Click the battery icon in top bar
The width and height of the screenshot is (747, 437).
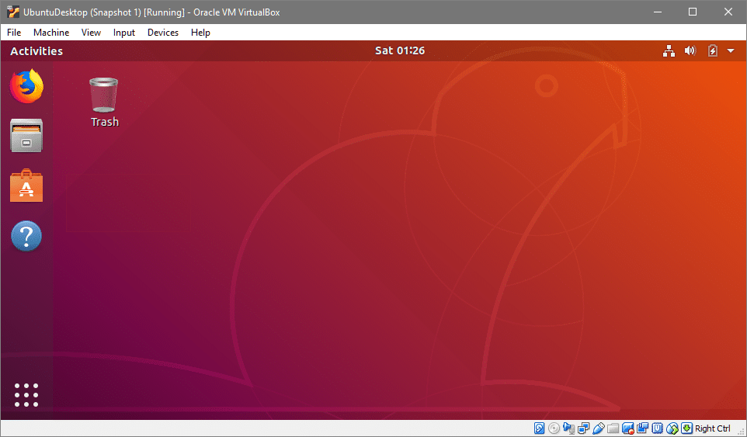coord(713,51)
